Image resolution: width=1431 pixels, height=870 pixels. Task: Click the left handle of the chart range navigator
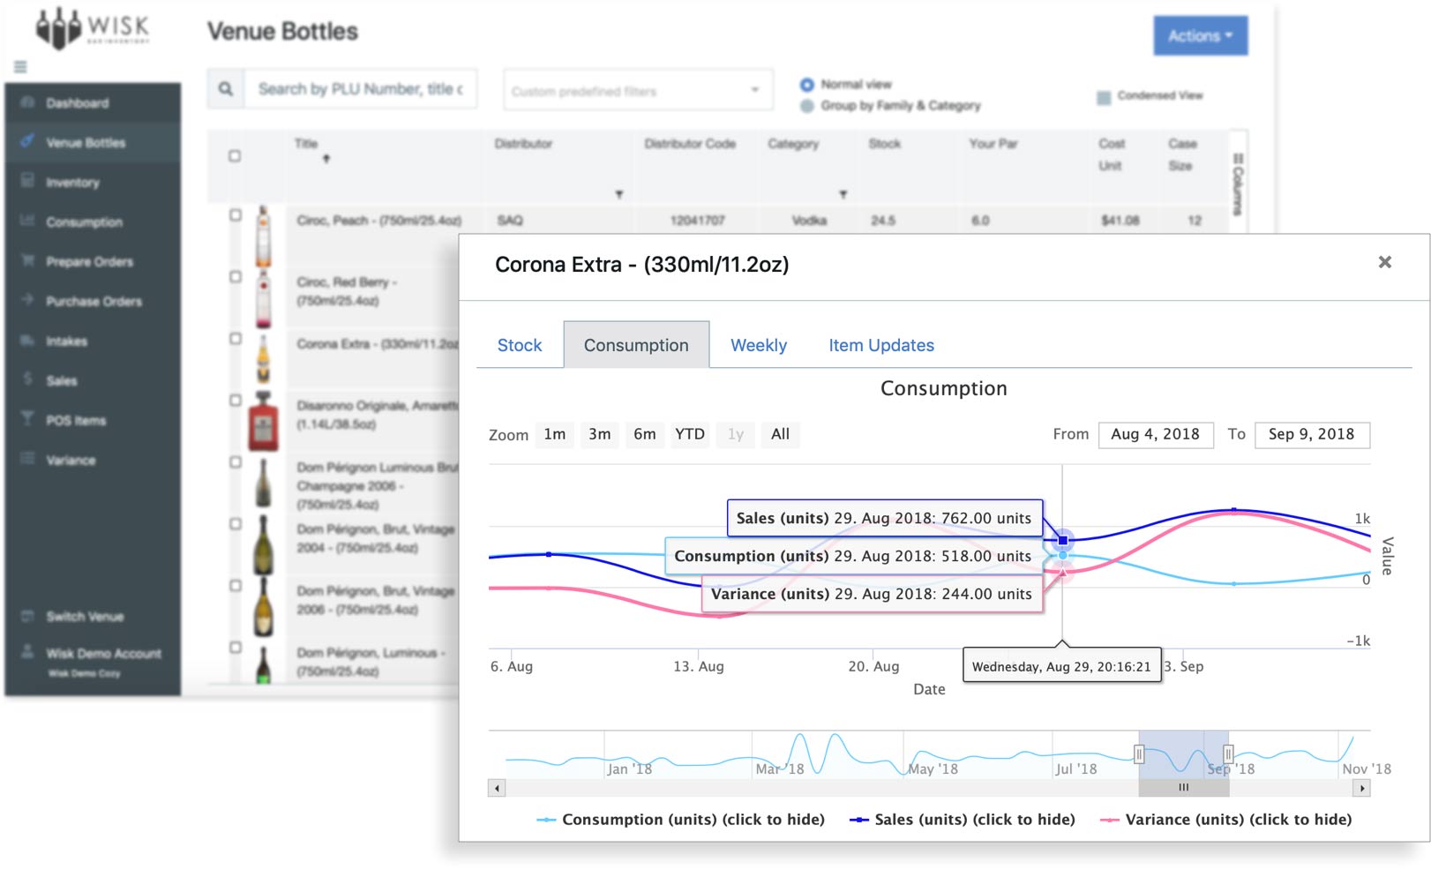(1139, 754)
